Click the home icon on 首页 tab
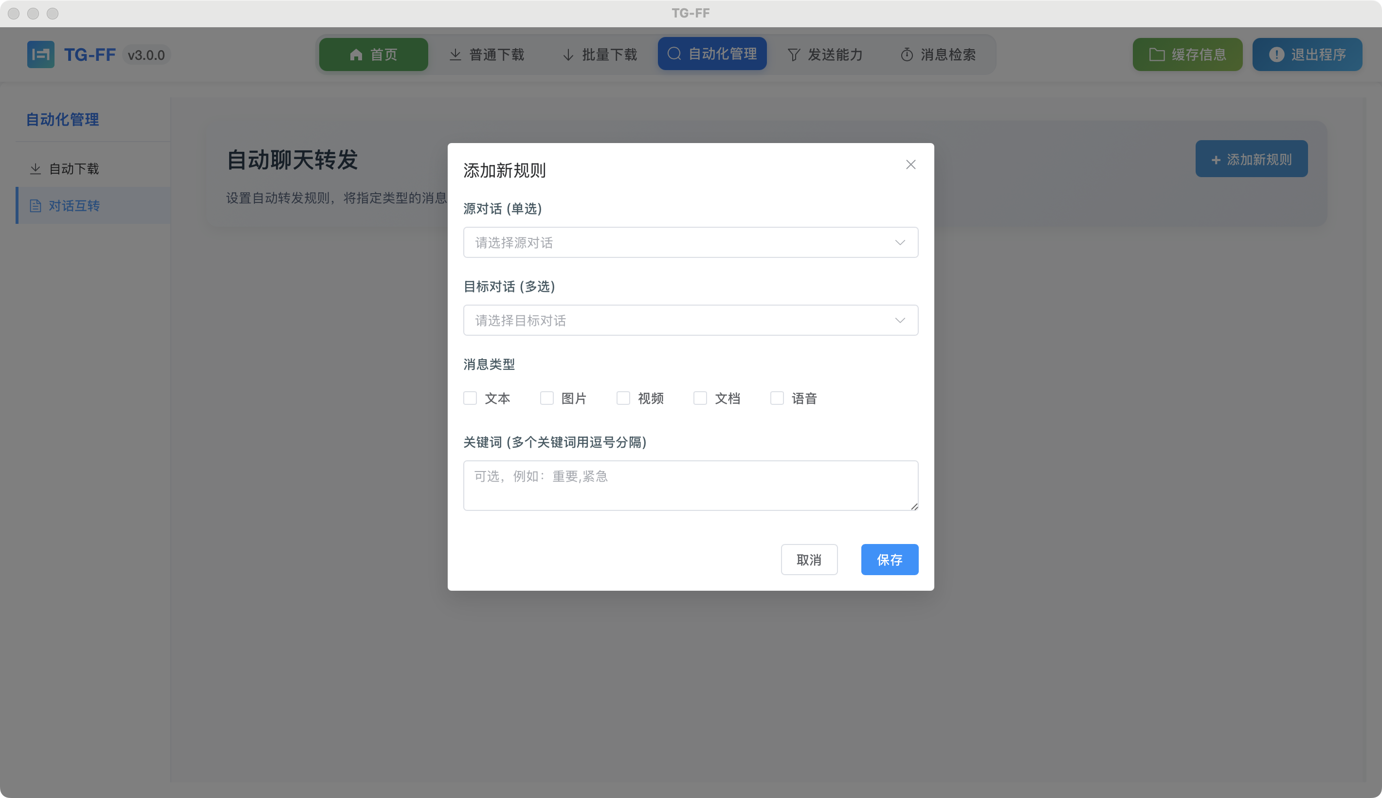This screenshot has height=798, width=1382. click(356, 54)
